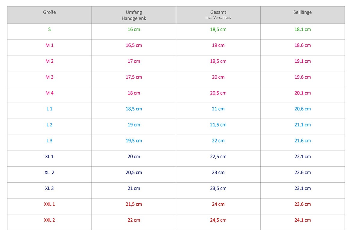This screenshot has width=349, height=248.
Task: Click the Umfang Handgelenk column header
Action: point(134,15)
